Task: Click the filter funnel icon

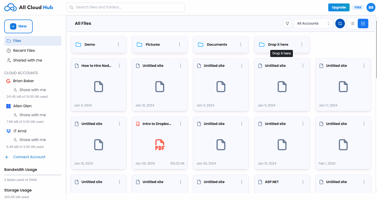Action: [x=287, y=24]
